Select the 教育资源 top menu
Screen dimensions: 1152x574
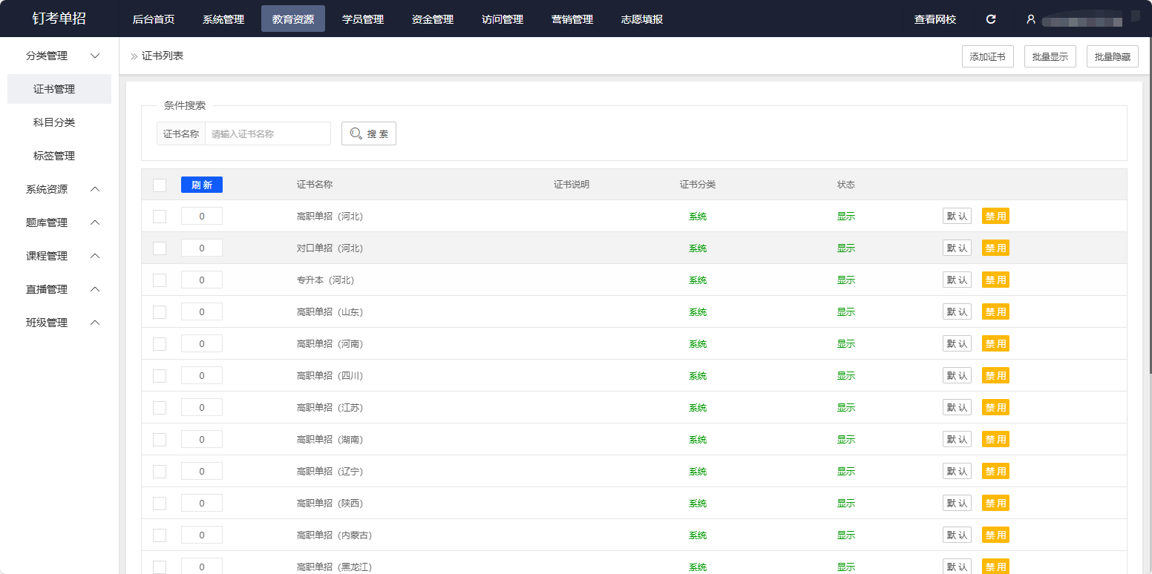293,19
